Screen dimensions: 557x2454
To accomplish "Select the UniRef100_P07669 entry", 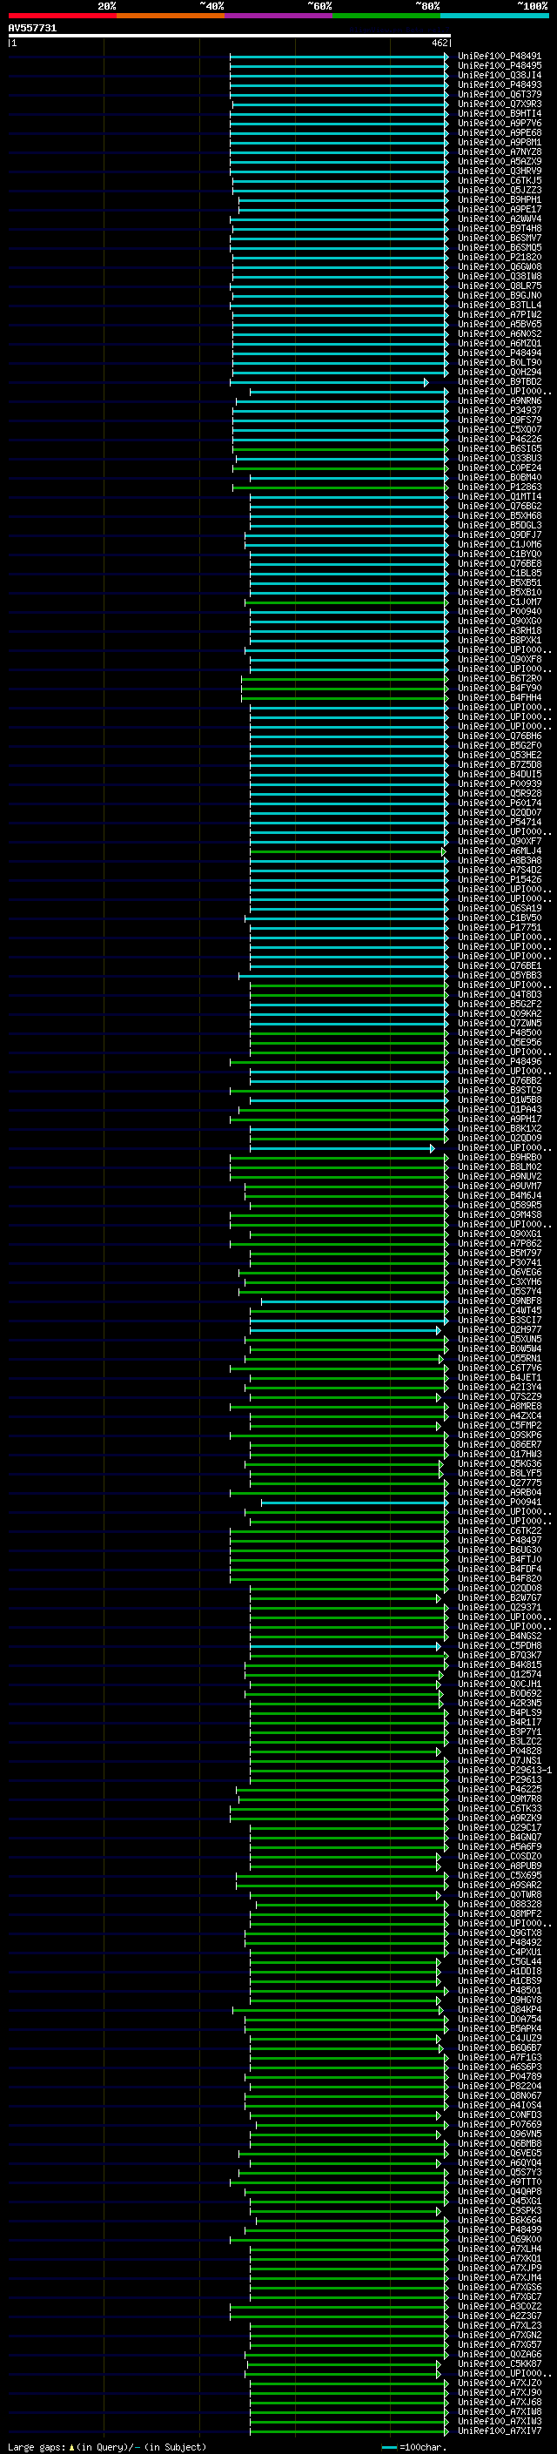I will (499, 2123).
